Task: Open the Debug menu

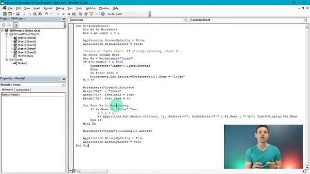Action: (60, 8)
